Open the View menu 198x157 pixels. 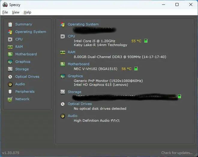[x=16, y=12]
